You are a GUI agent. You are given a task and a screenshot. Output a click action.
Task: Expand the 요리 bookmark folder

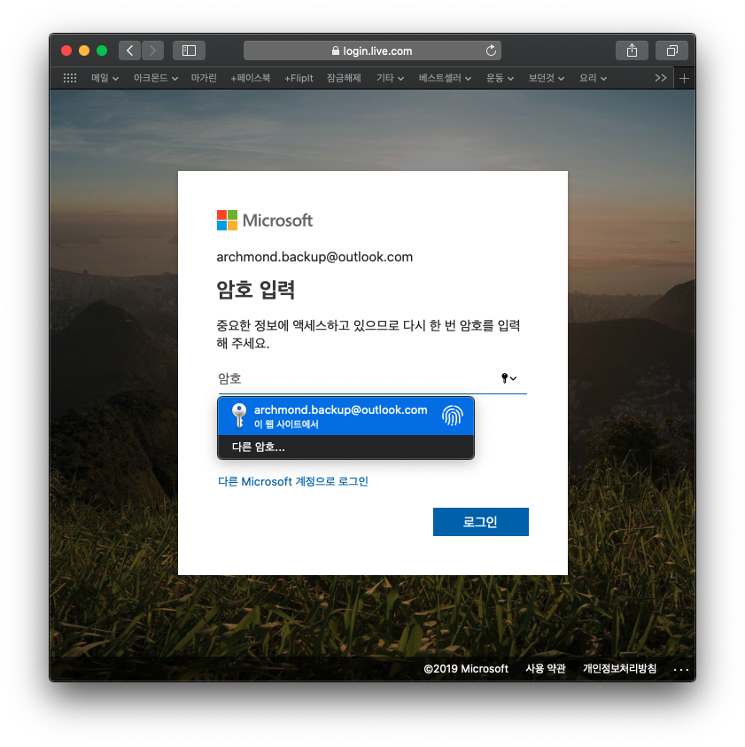(x=593, y=78)
